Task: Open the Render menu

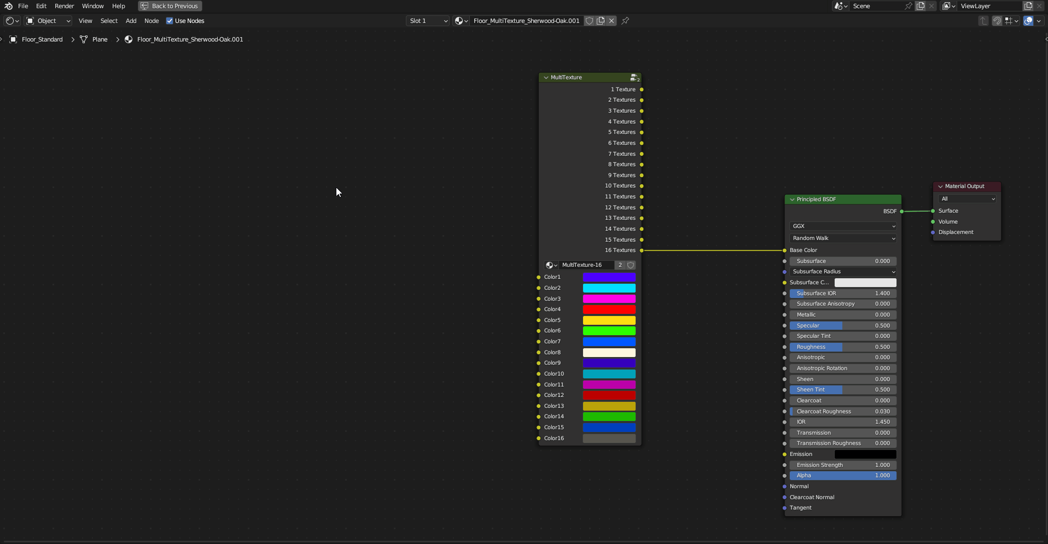Action: (64, 6)
